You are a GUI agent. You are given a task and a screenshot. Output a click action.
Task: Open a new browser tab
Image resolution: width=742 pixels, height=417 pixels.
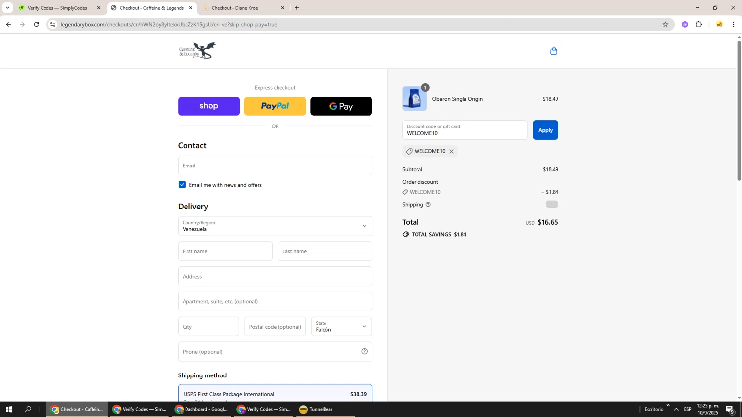click(297, 8)
